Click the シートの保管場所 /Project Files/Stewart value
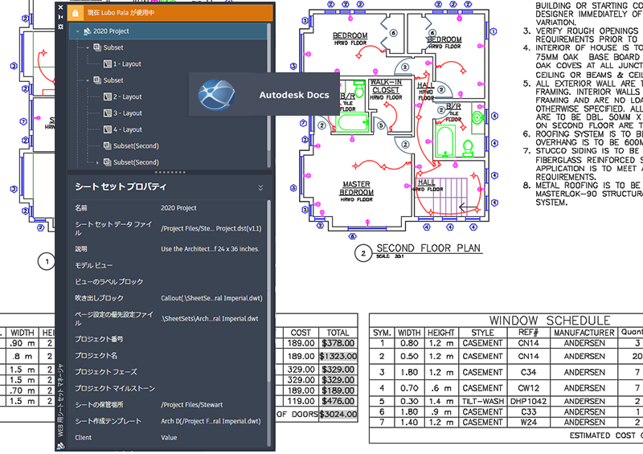643x454 pixels. pos(191,405)
